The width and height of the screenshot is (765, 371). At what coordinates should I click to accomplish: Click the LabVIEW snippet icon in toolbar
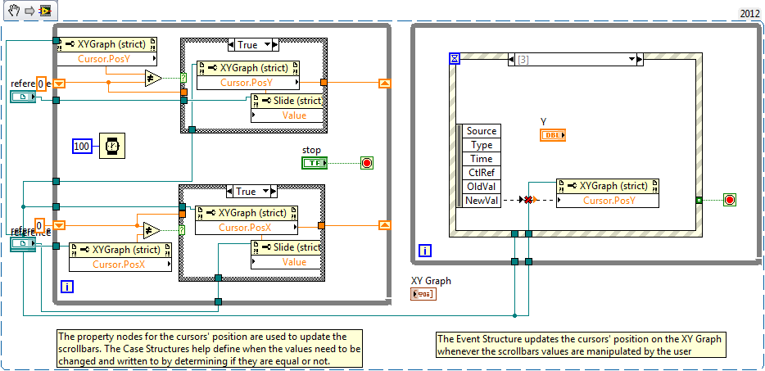[45, 11]
